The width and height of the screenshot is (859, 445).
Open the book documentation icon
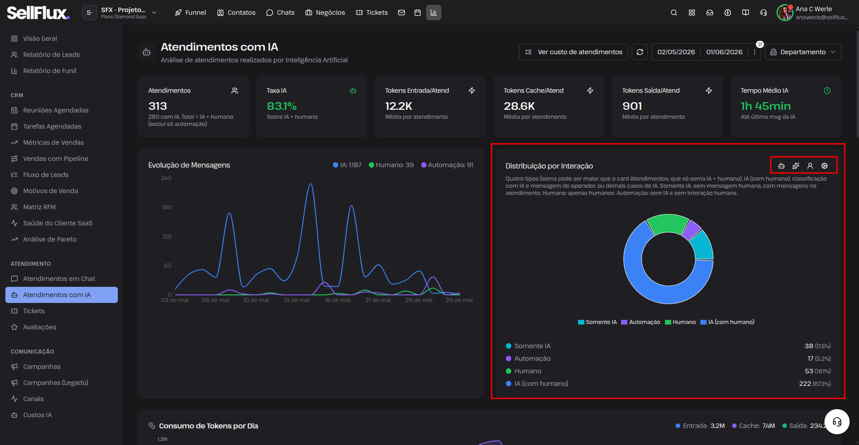pyautogui.click(x=746, y=13)
